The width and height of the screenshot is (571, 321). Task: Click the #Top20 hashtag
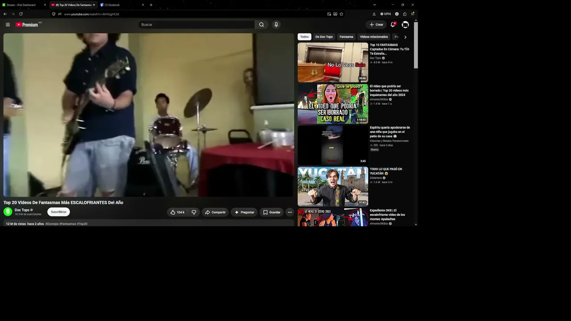[x=82, y=224]
